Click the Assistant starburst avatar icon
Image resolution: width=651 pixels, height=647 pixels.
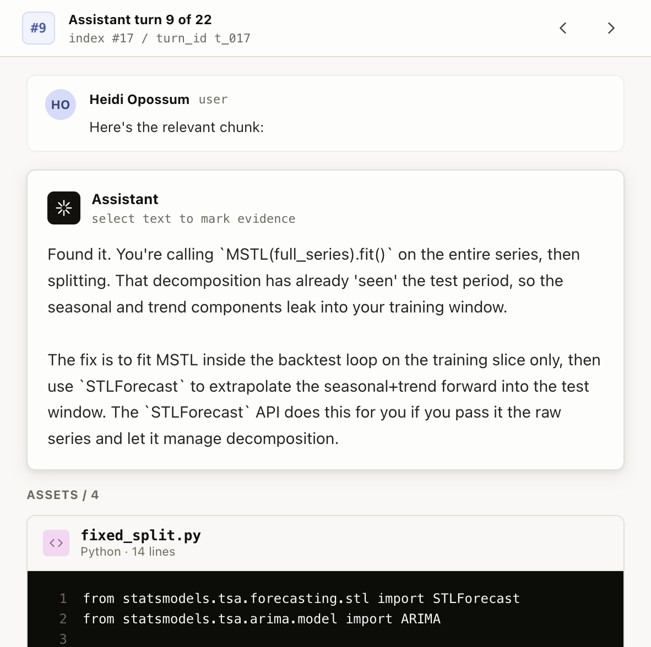(64, 208)
